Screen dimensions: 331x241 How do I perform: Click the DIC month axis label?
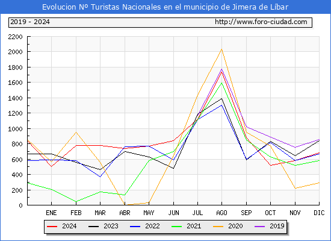click(319, 213)
